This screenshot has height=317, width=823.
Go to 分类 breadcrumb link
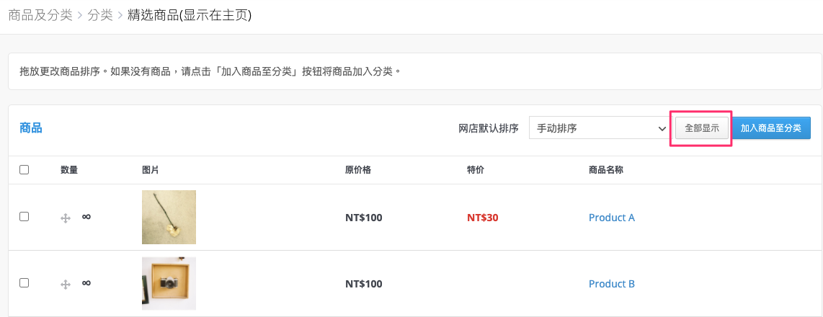pos(100,15)
